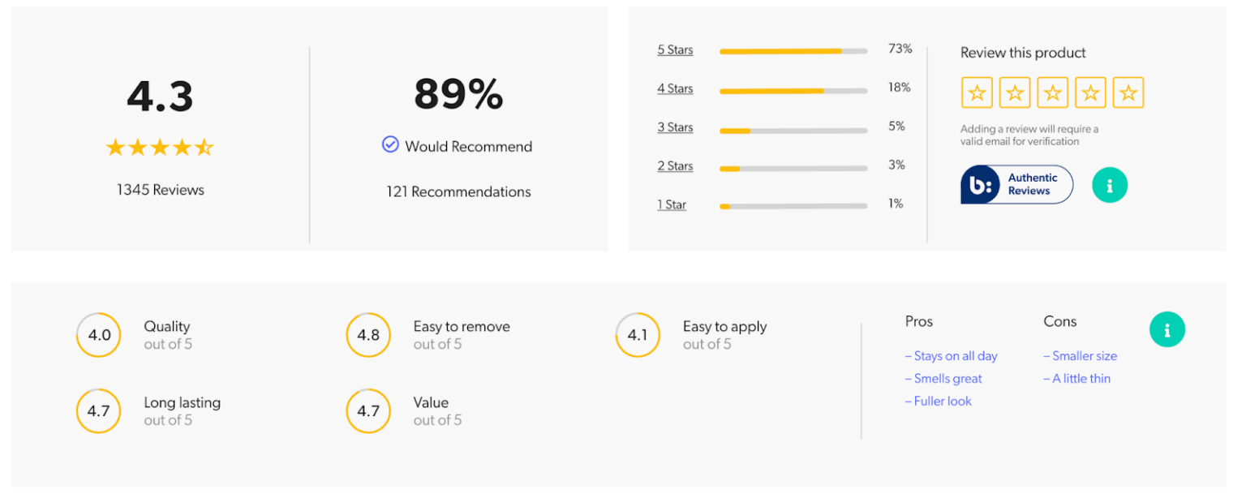This screenshot has width=1246, height=494.
Task: Click the 1345 Reviews count text
Action: [160, 189]
